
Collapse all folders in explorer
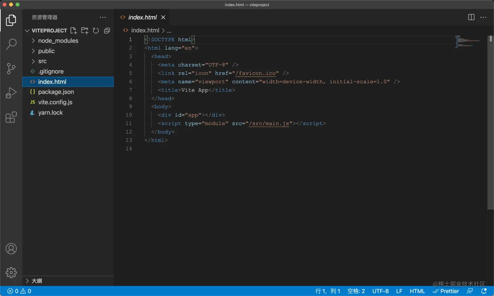pos(107,30)
